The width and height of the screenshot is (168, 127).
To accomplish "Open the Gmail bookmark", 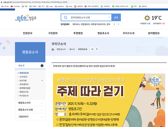I will point(5,6).
